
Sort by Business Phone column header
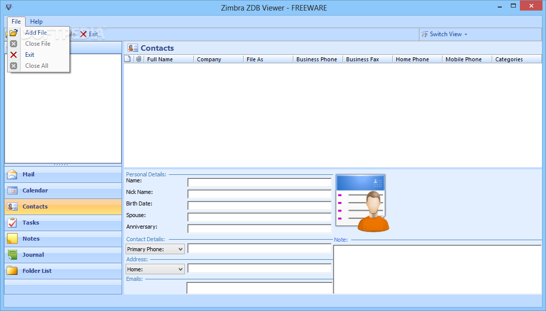click(318, 59)
